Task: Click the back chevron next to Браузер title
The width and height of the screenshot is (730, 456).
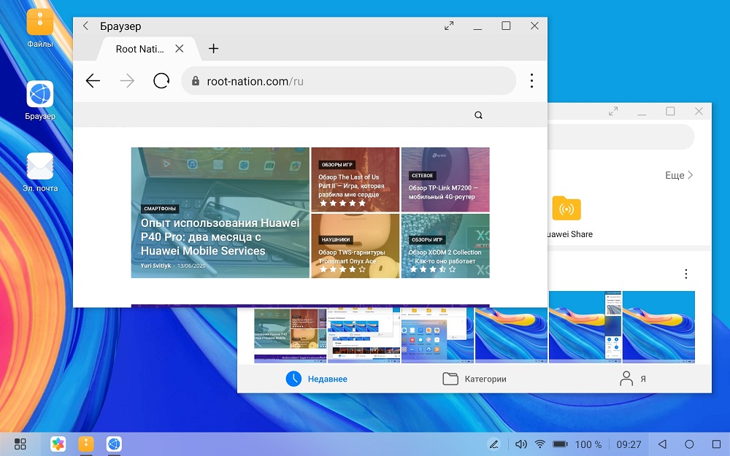Action: tap(85, 26)
